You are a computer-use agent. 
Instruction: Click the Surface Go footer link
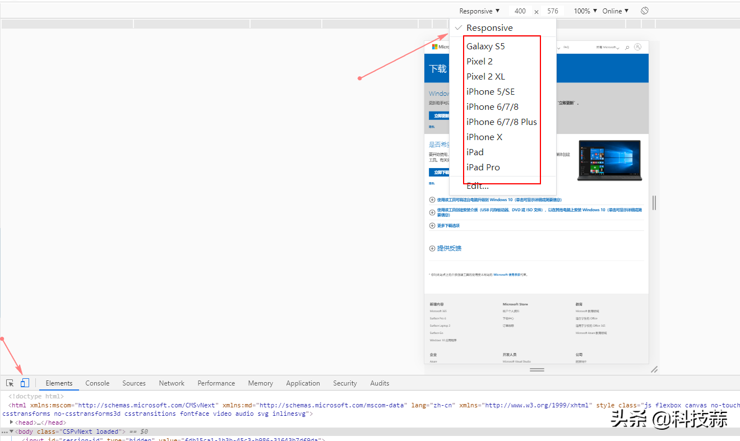point(436,333)
